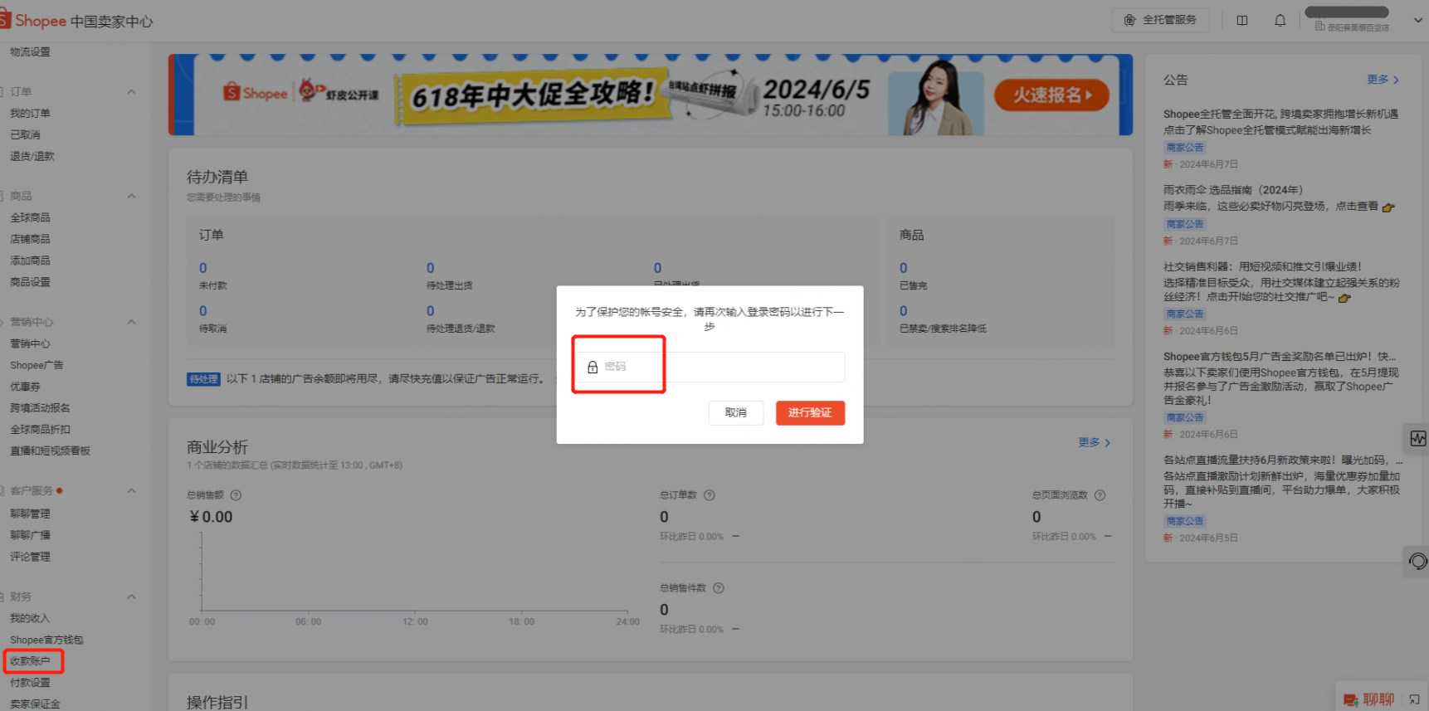This screenshot has height=711, width=1429.
Task: Click the lock icon in the password field
Action: click(x=593, y=367)
